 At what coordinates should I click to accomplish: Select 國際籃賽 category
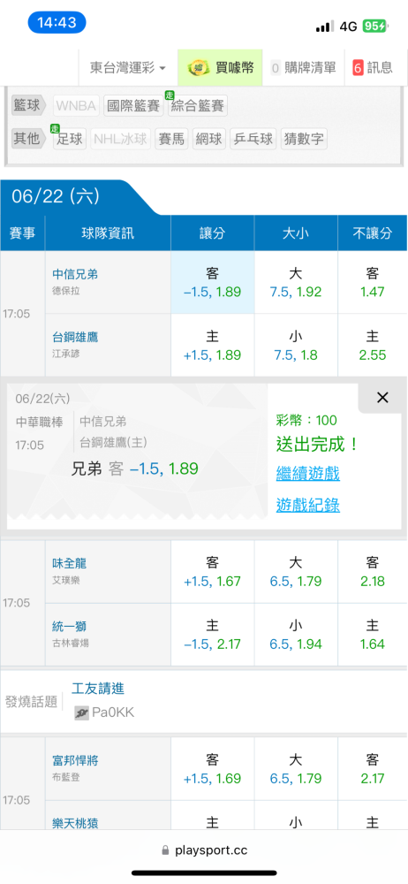tap(133, 105)
